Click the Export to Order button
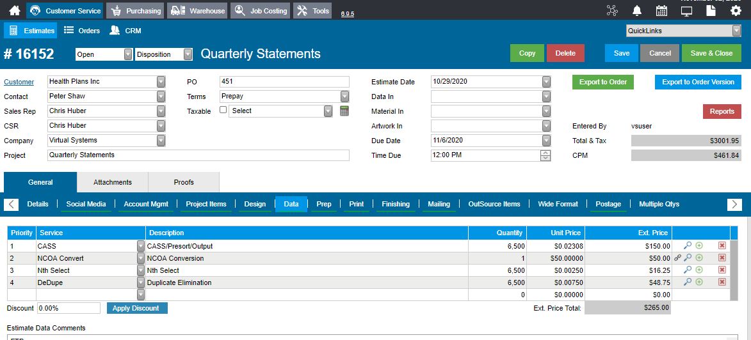Screen dimensions: 751x340 click(603, 82)
